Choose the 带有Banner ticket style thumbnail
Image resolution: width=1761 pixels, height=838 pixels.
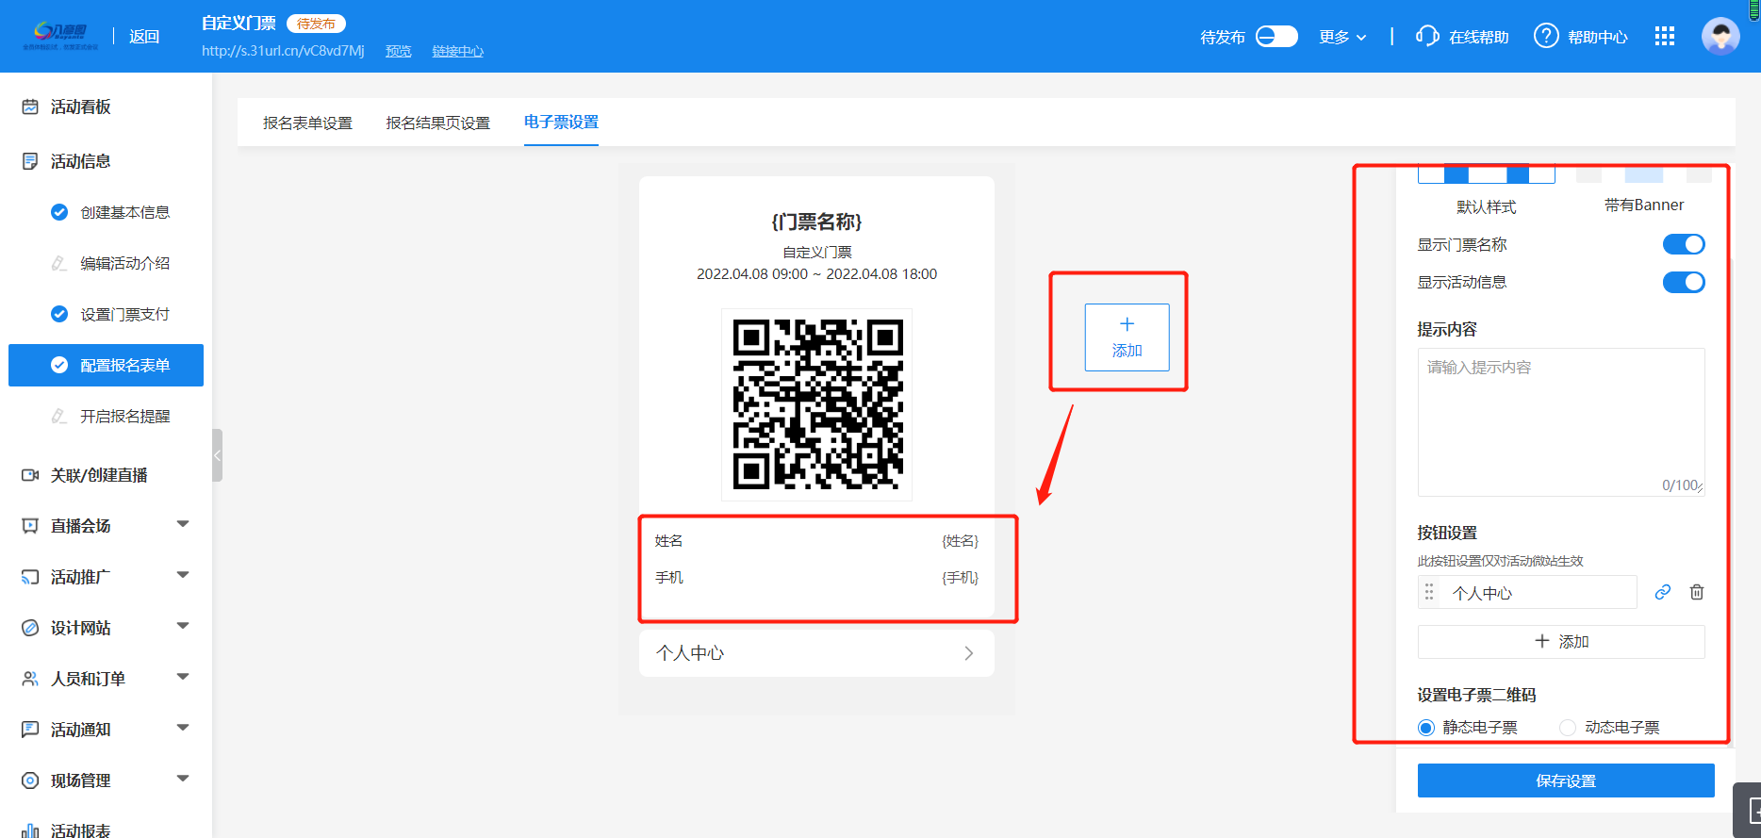1644,174
